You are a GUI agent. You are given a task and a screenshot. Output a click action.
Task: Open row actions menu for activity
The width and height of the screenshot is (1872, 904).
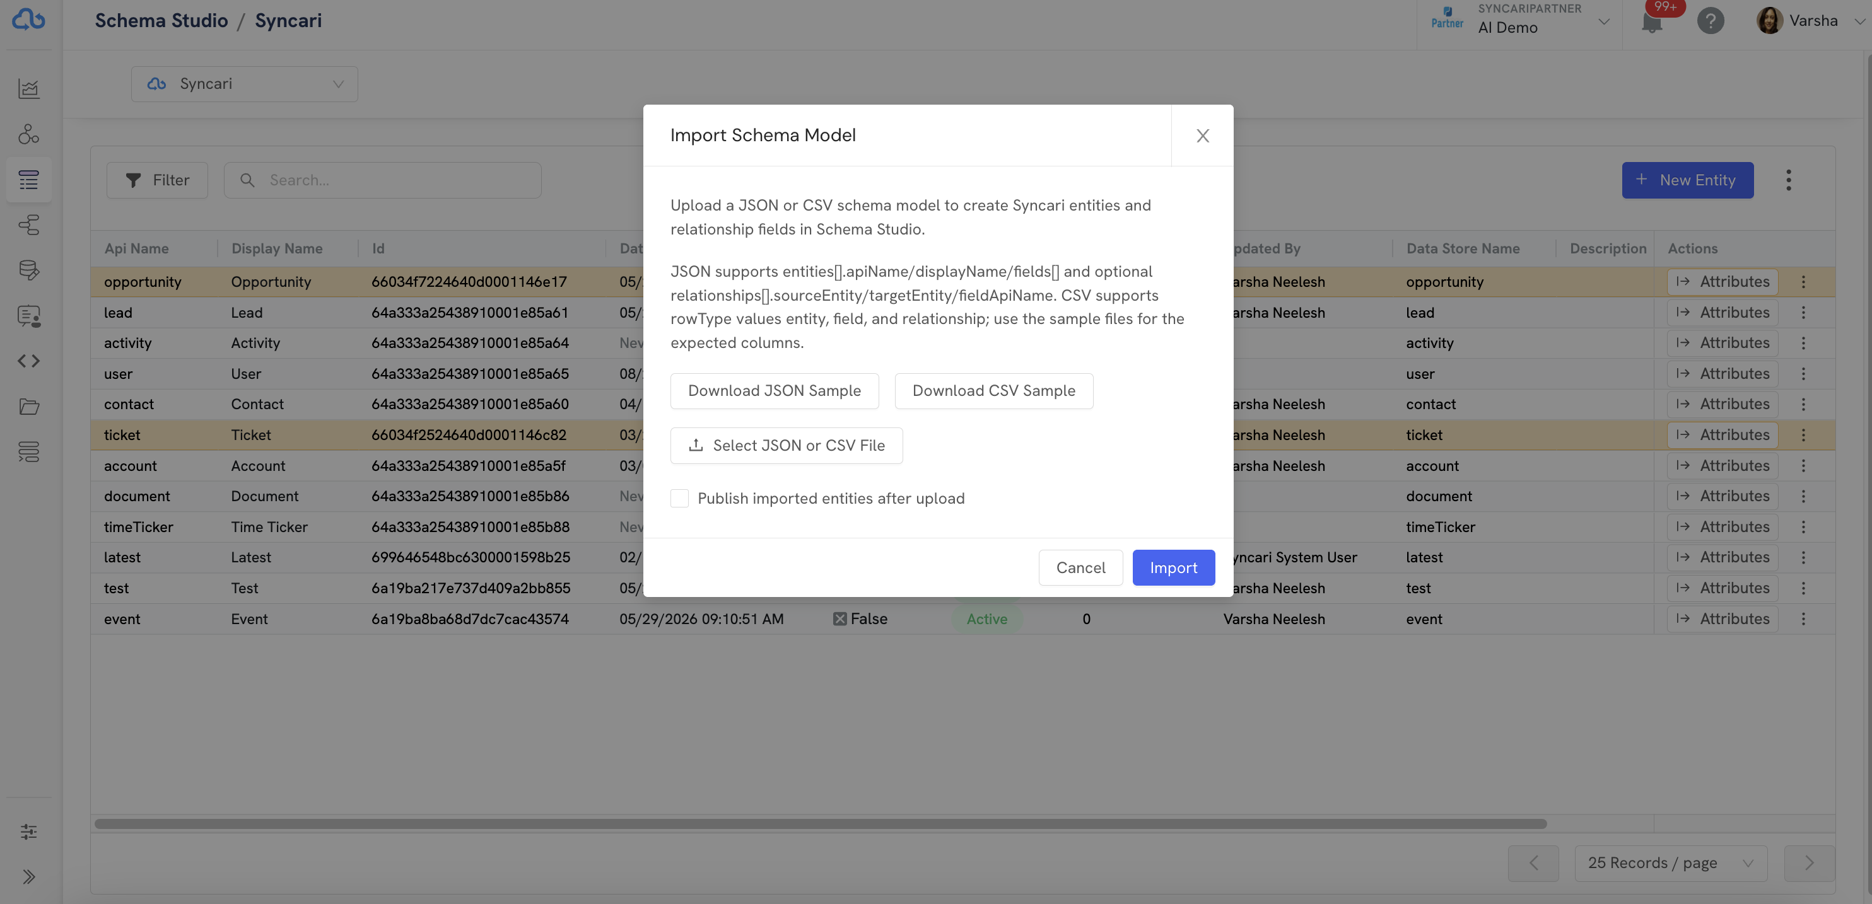1803,343
